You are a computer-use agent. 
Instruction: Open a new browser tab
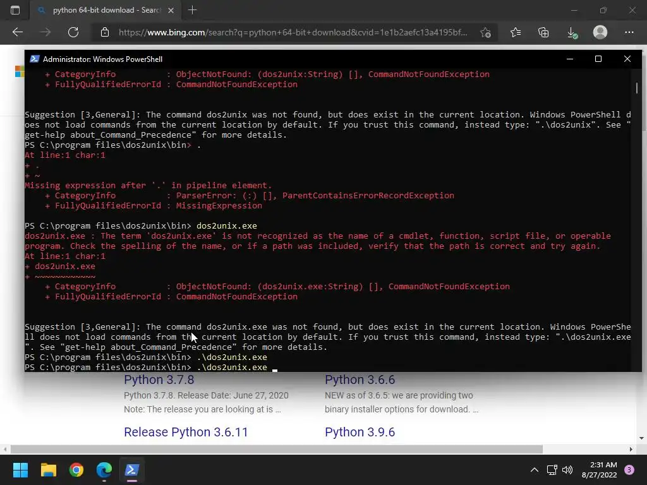click(192, 10)
